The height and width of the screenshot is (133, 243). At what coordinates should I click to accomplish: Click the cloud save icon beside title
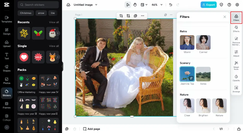click(68, 5)
